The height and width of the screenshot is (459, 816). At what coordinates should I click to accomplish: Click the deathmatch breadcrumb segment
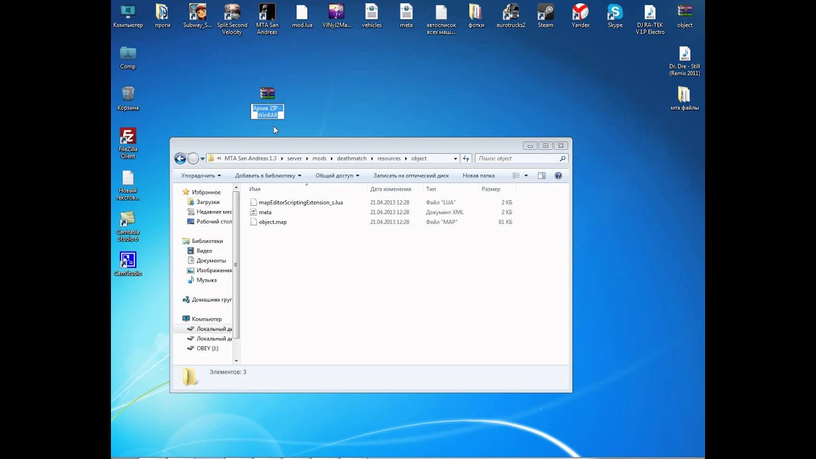click(x=352, y=159)
